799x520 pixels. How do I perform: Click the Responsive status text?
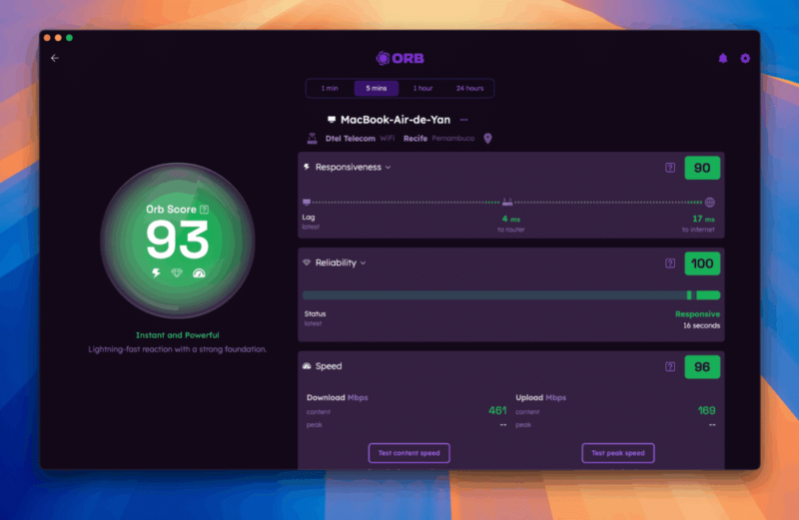click(697, 313)
